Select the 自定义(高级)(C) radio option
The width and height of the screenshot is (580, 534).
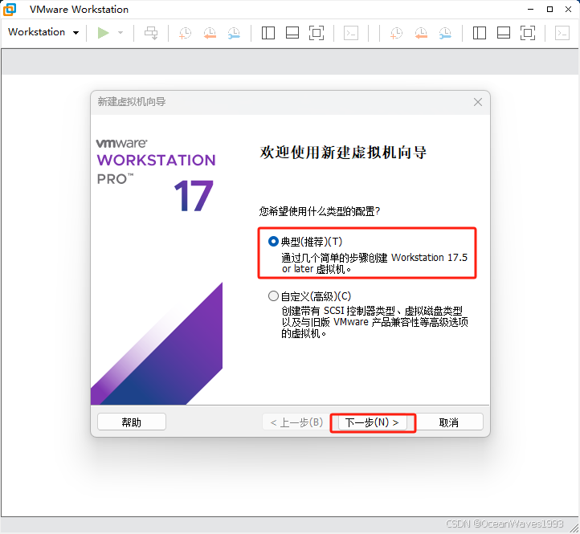click(273, 296)
